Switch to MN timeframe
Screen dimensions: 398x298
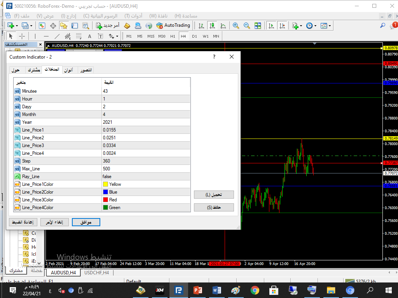[x=216, y=36]
